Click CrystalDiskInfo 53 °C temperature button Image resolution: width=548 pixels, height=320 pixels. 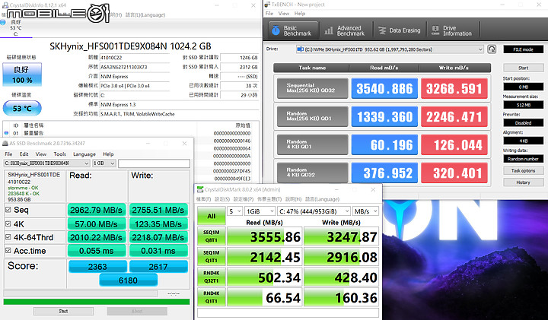click(x=22, y=108)
